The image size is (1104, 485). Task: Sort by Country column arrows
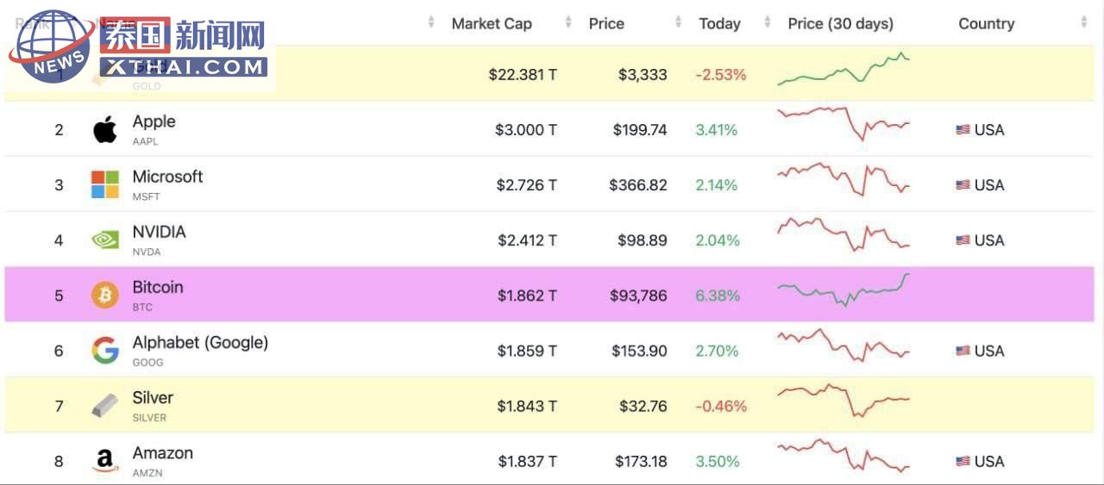(x=1084, y=23)
